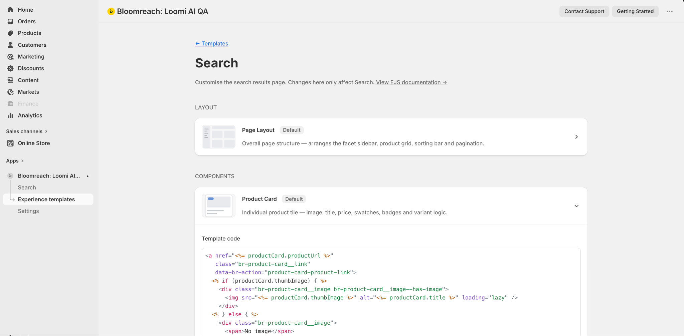Open the Products section
The image size is (684, 336).
point(29,33)
